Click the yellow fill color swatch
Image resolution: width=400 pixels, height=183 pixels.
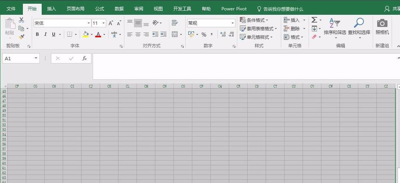[85, 34]
